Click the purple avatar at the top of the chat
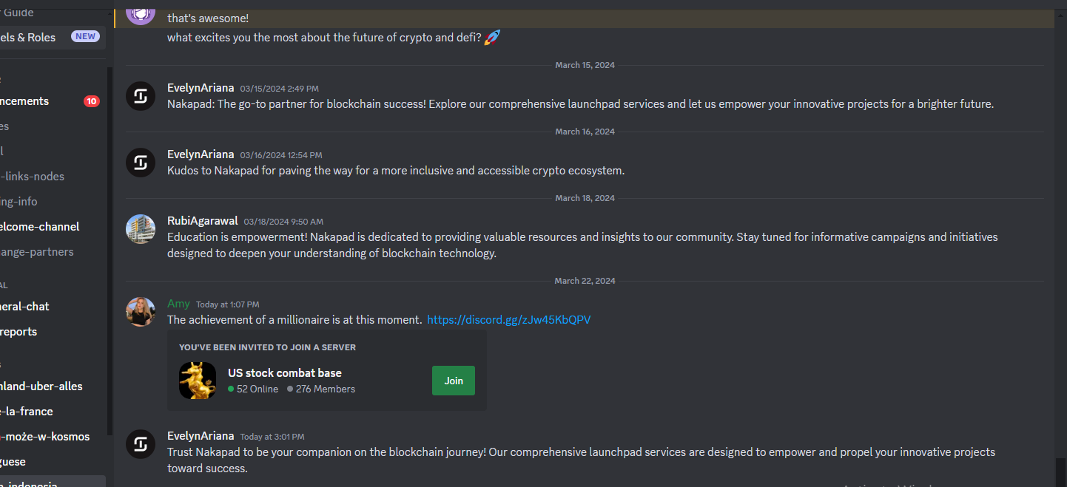The height and width of the screenshot is (487, 1067). (141, 12)
